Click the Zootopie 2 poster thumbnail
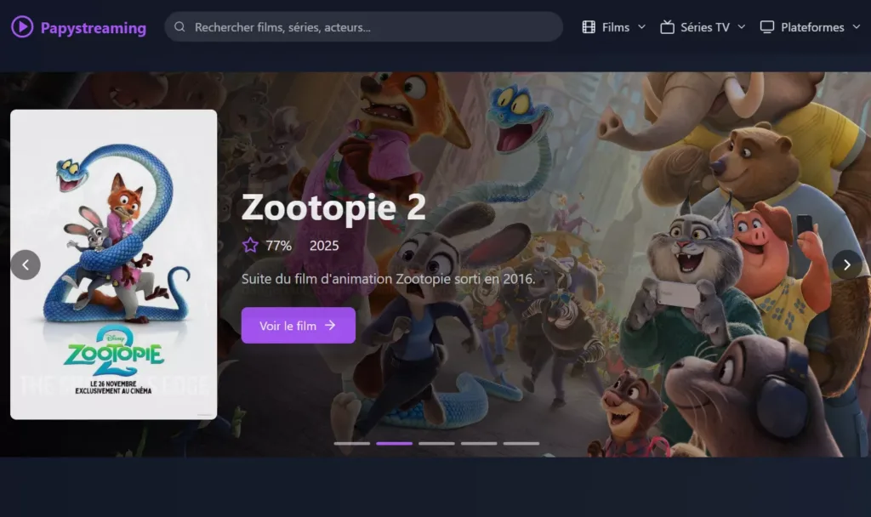 pos(113,264)
